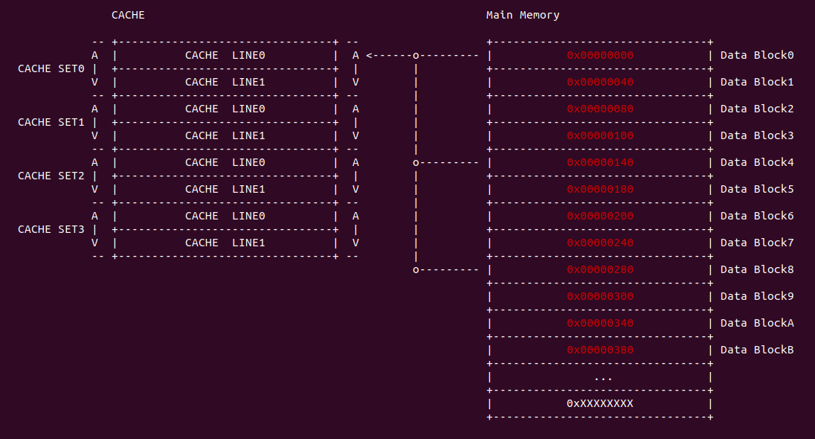The image size is (815, 439).
Task: Click the Main Memory heading
Action: coord(523,15)
